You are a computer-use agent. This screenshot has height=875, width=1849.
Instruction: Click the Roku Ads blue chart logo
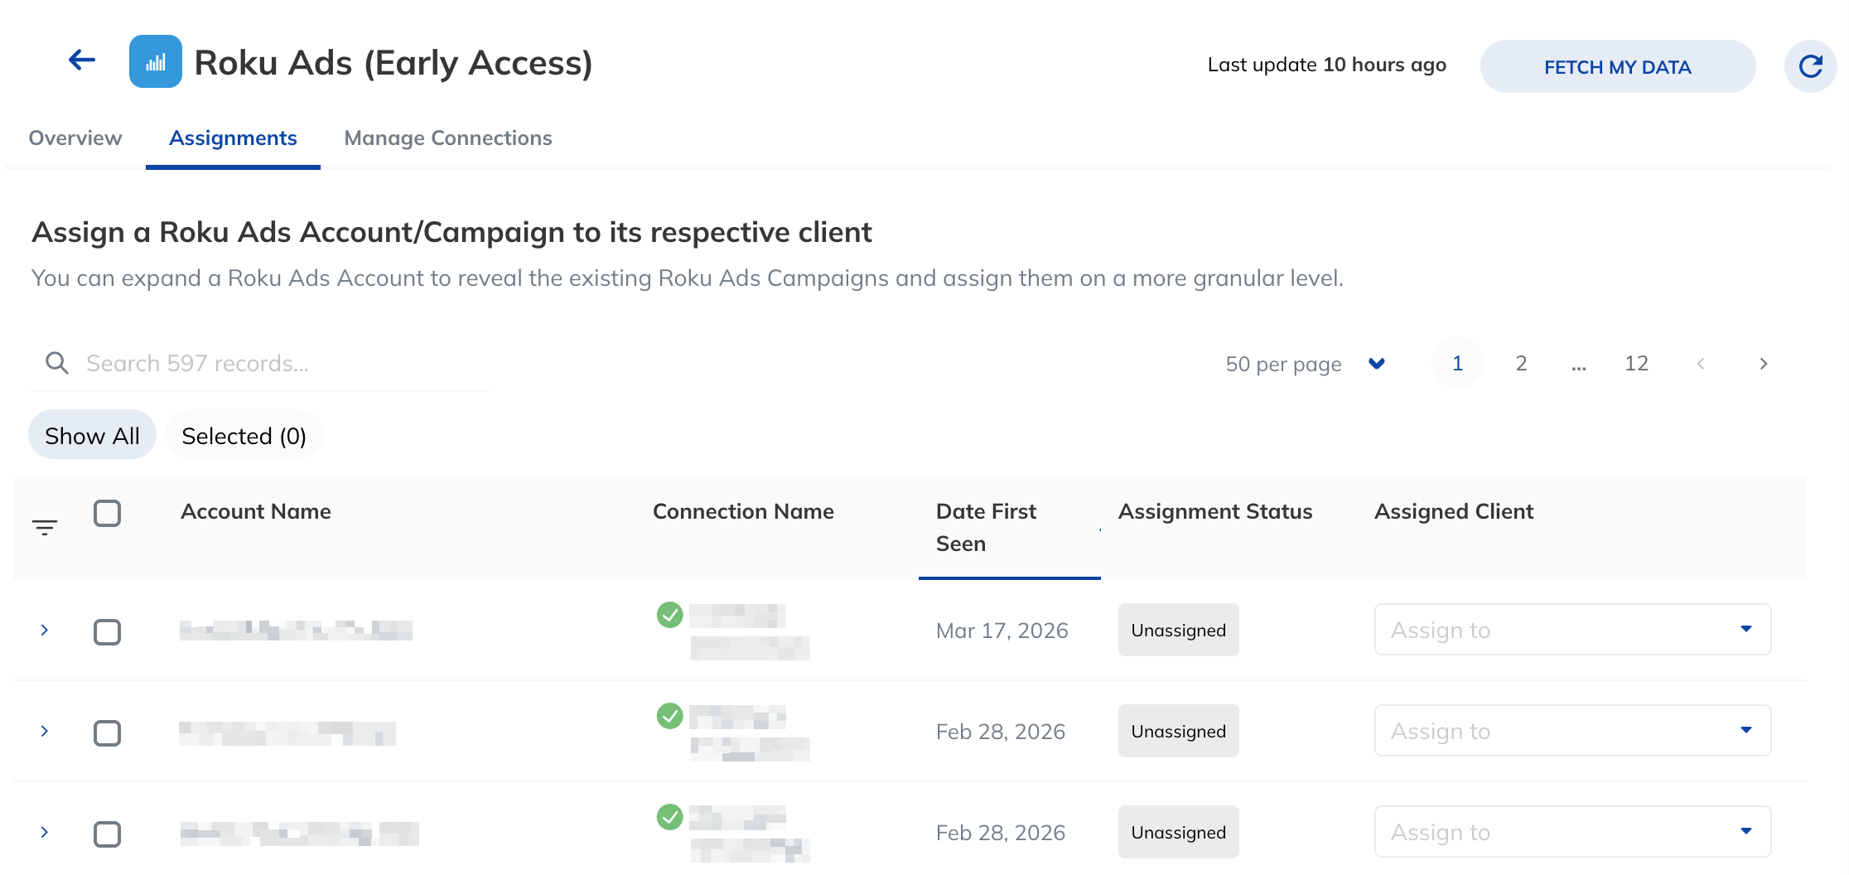click(156, 61)
